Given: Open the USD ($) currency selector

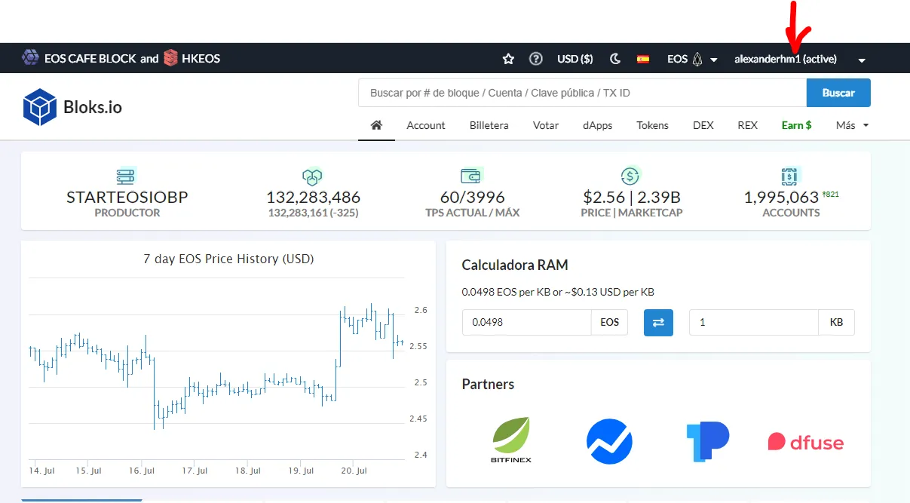Looking at the screenshot, I should click(x=575, y=59).
